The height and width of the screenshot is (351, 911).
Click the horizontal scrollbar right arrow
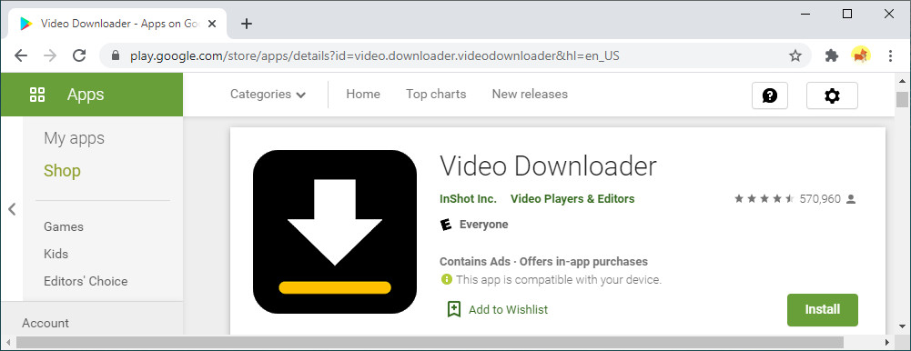[x=887, y=342]
